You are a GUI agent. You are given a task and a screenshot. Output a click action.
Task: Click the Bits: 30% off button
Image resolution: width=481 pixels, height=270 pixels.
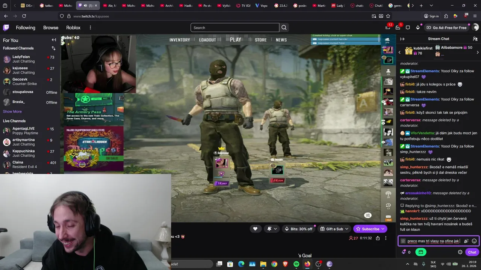coord(298,229)
